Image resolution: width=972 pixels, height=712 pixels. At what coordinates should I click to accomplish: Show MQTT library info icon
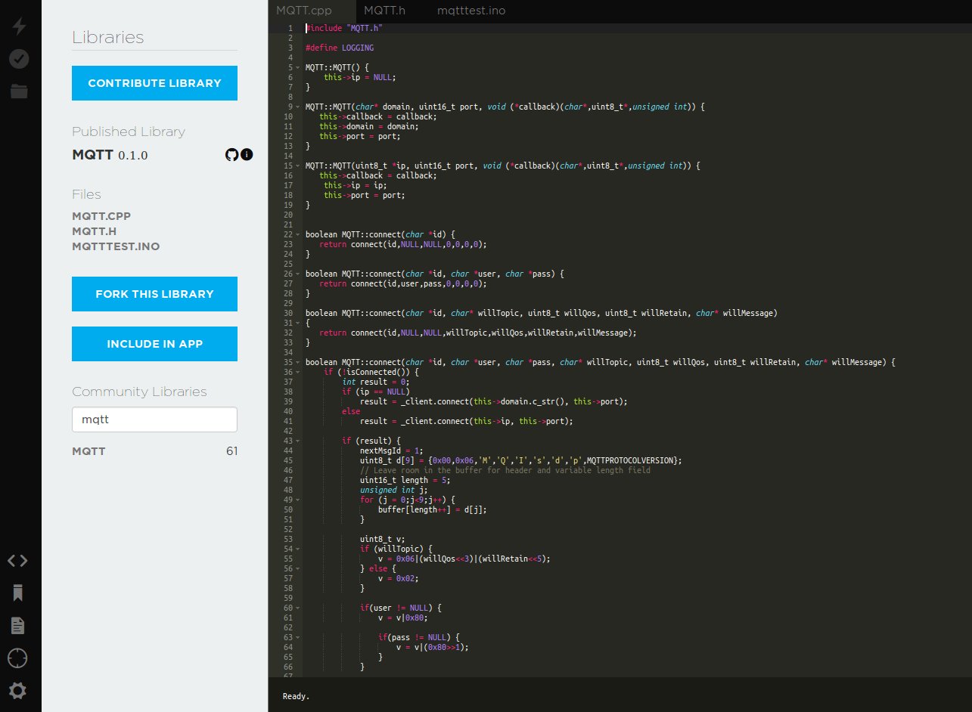(247, 155)
